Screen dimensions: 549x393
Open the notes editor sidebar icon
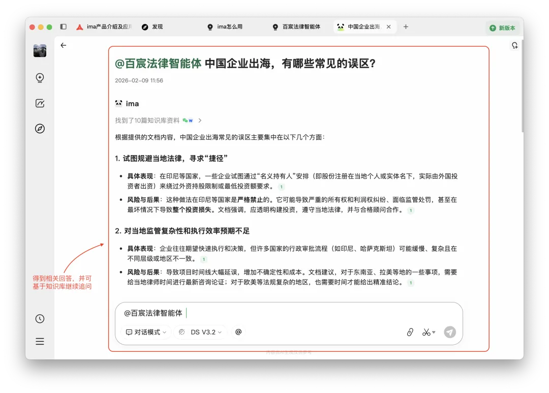point(40,103)
